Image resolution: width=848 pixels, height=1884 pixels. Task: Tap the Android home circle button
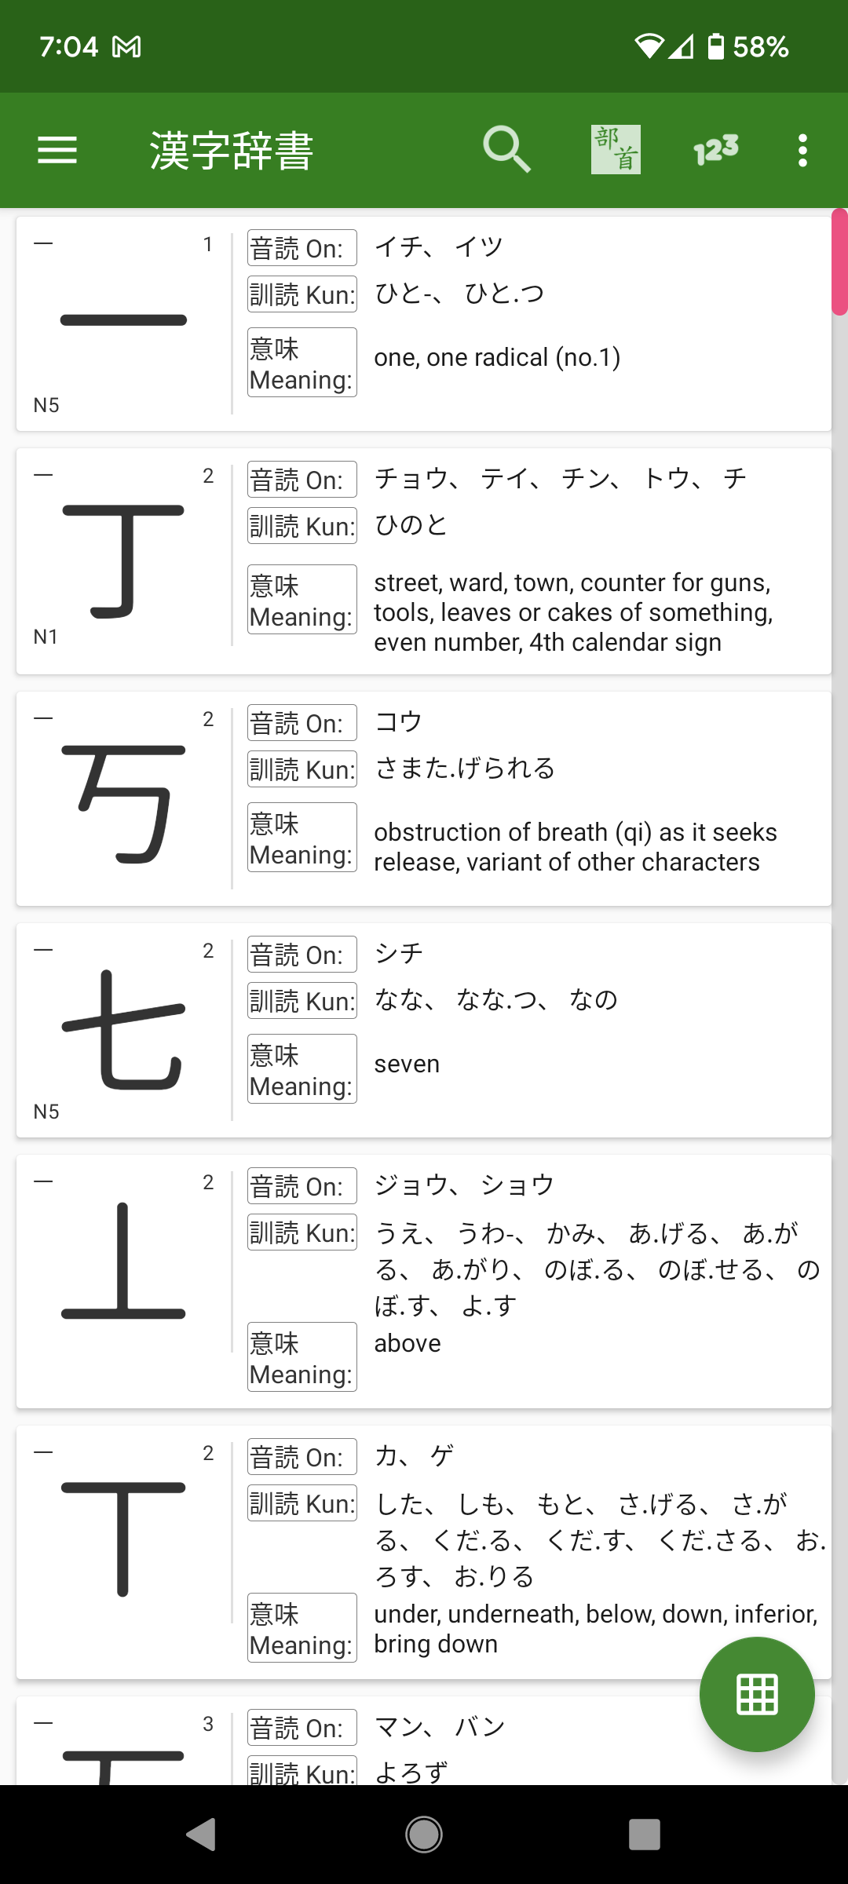tap(424, 1835)
